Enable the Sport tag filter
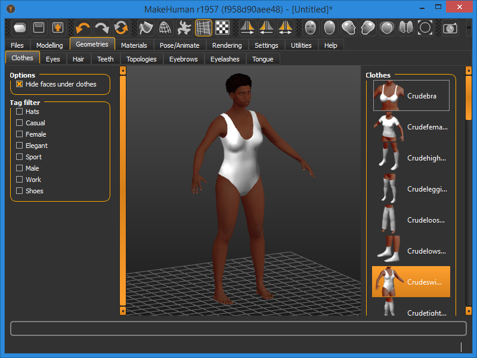The height and width of the screenshot is (358, 477). tap(20, 157)
